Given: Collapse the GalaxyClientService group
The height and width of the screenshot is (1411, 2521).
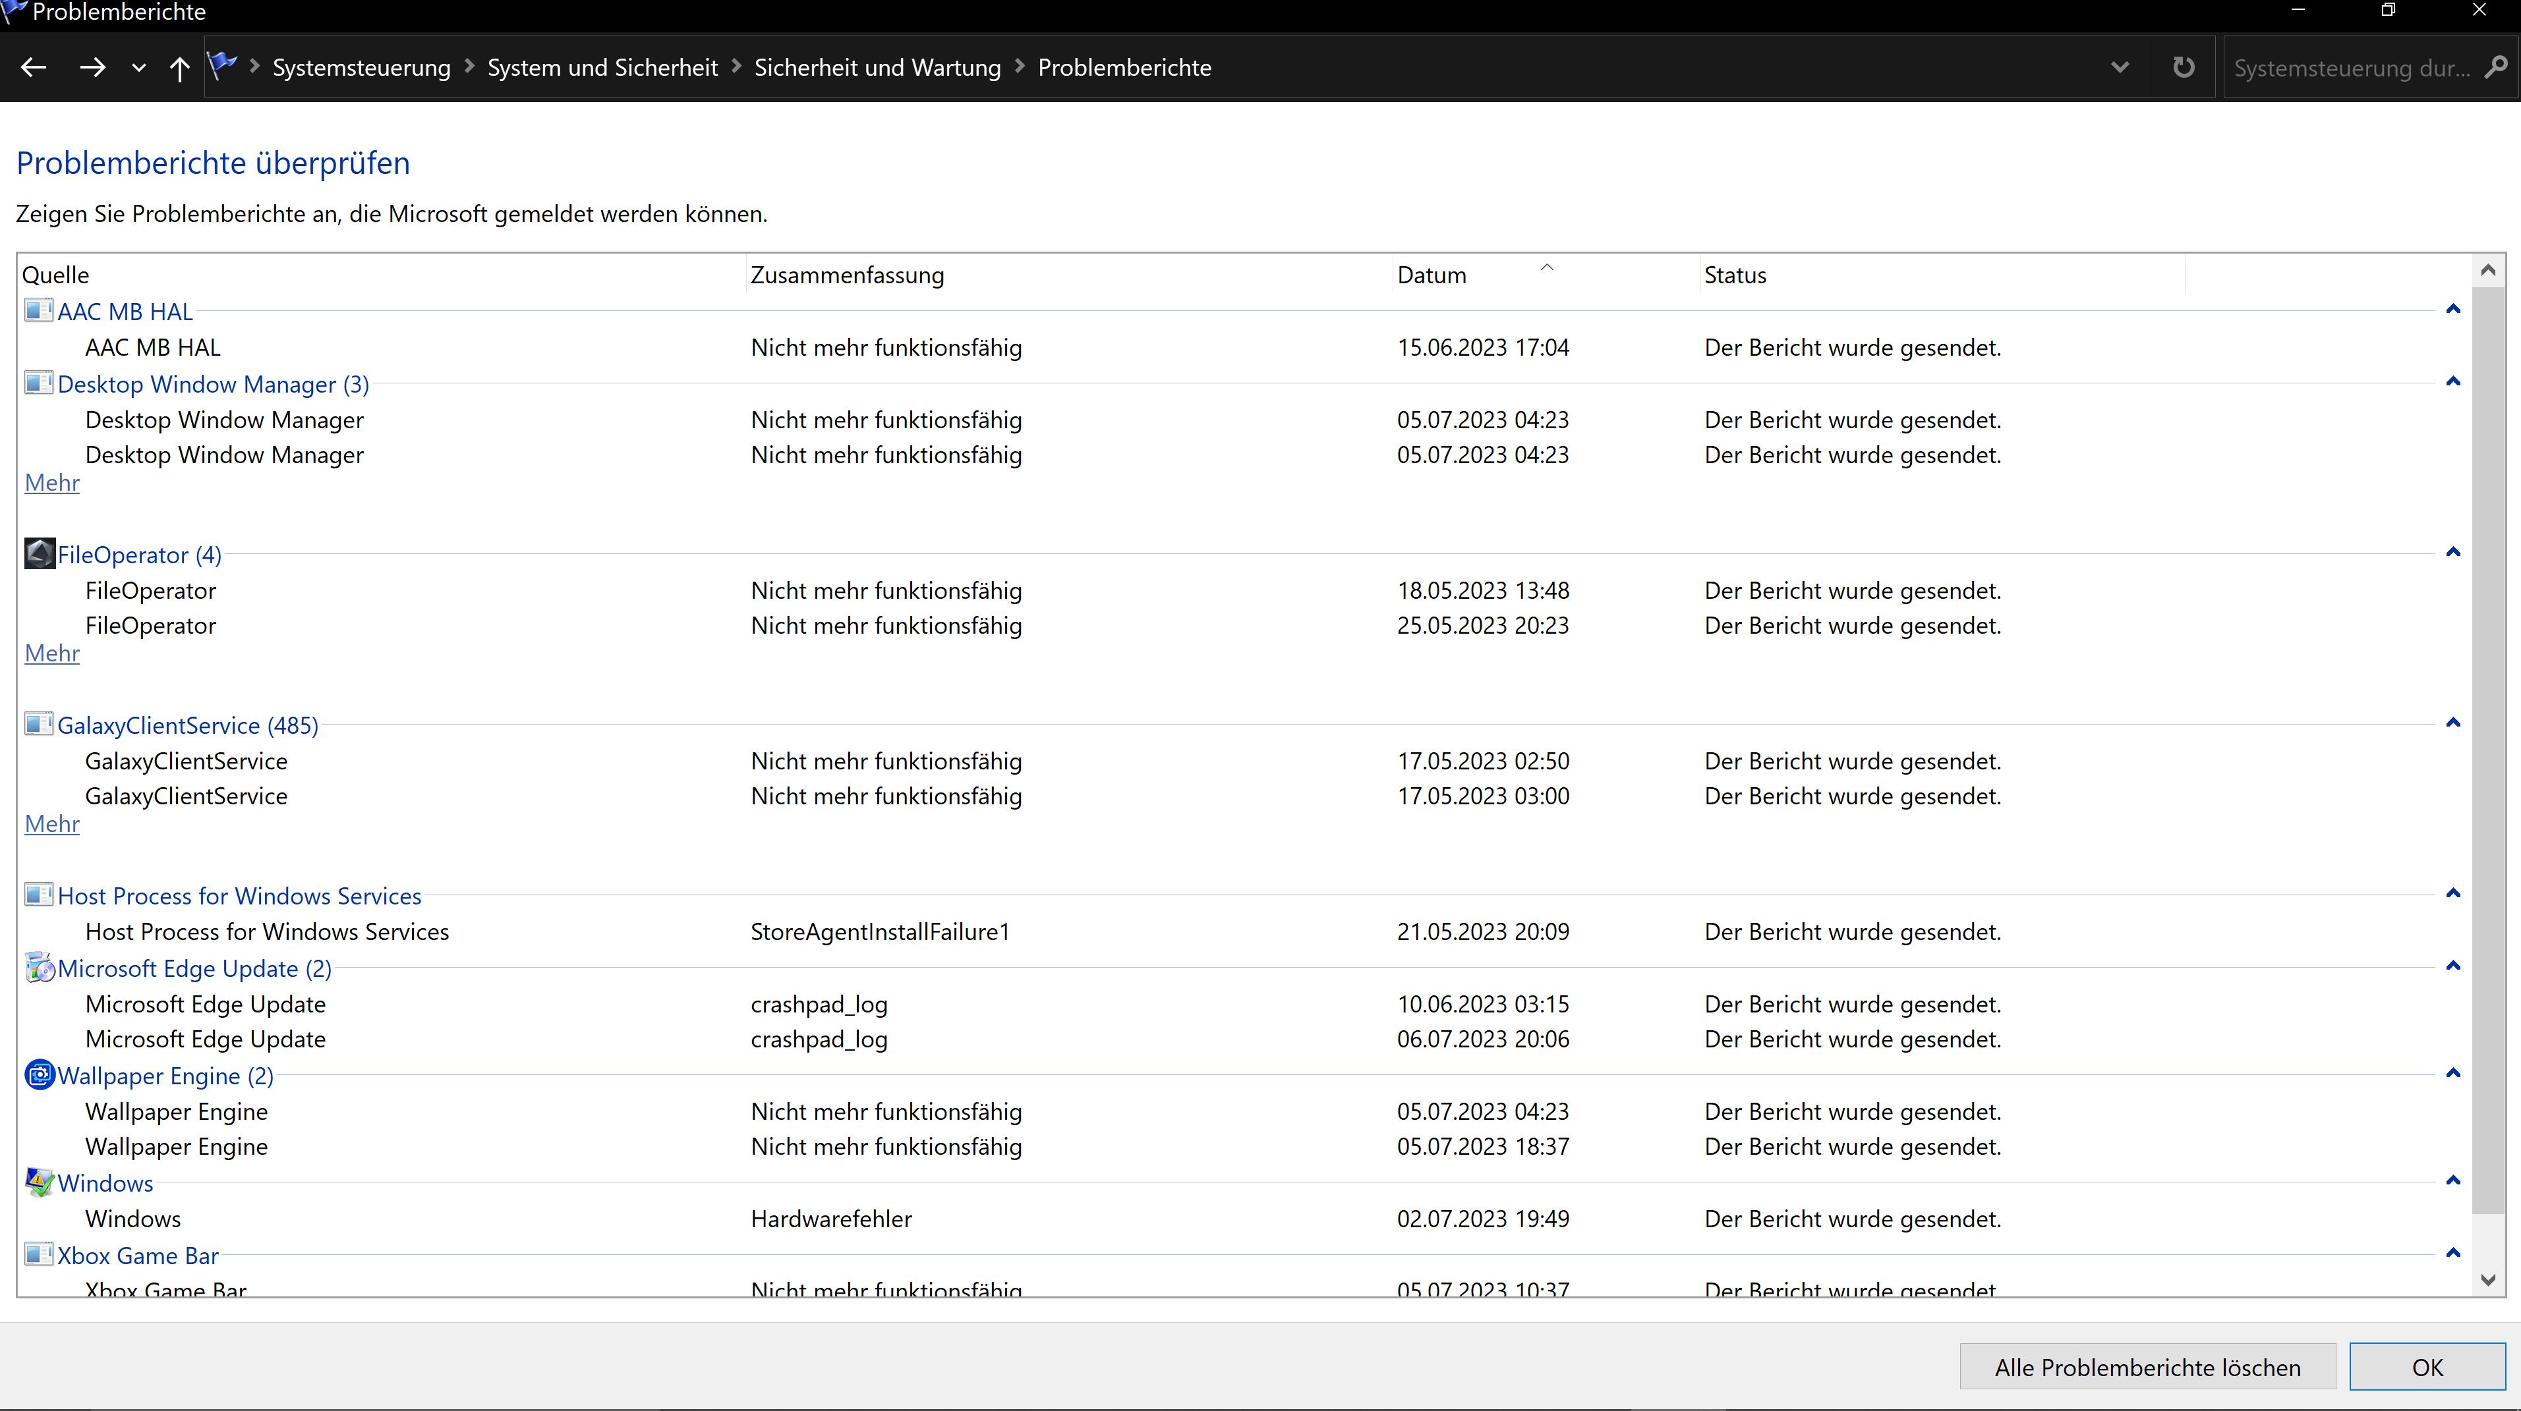Looking at the screenshot, I should (2452, 723).
